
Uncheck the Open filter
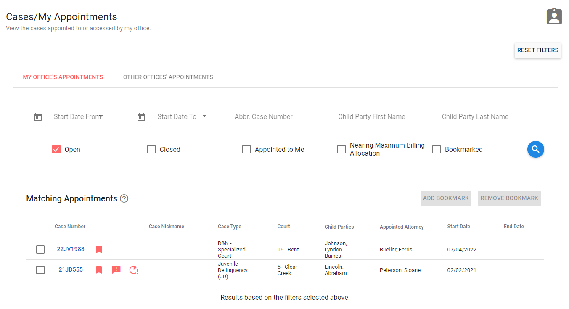(x=56, y=149)
